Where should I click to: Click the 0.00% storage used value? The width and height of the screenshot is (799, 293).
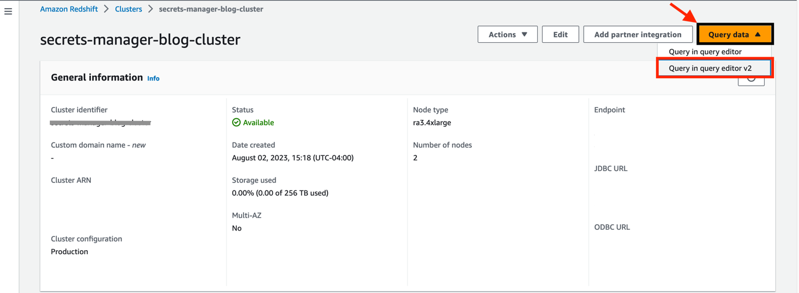click(280, 193)
